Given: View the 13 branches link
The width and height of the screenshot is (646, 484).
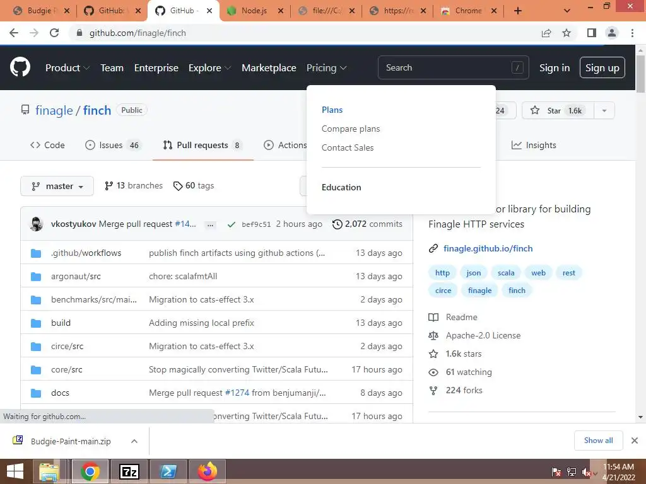Looking at the screenshot, I should point(134,186).
